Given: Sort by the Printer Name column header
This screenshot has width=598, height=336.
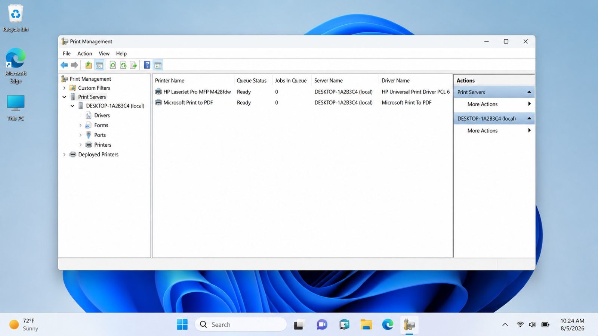Looking at the screenshot, I should pos(193,81).
